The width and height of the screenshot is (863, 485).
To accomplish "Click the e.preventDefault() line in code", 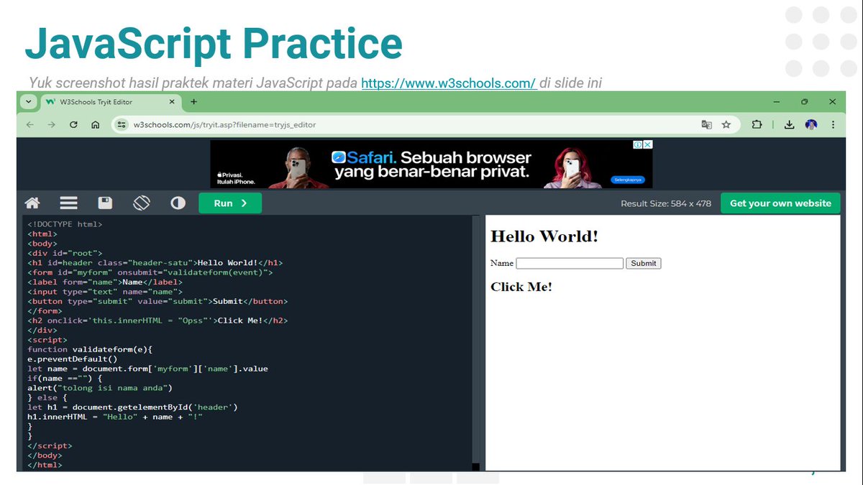I will click(72, 359).
